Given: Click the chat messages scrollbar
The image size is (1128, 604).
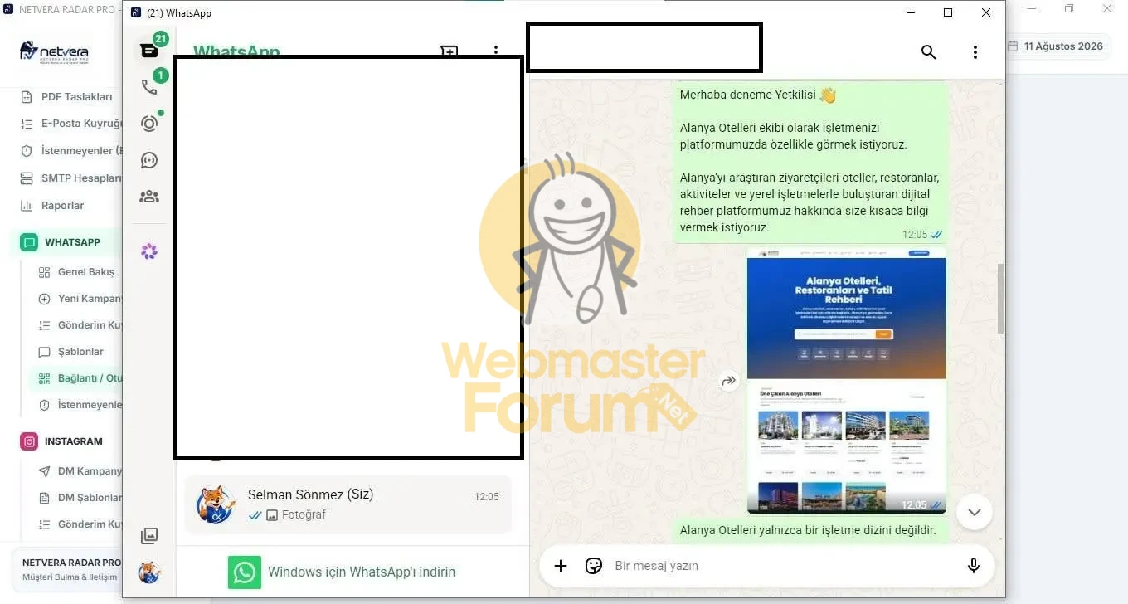Looking at the screenshot, I should tap(1000, 299).
